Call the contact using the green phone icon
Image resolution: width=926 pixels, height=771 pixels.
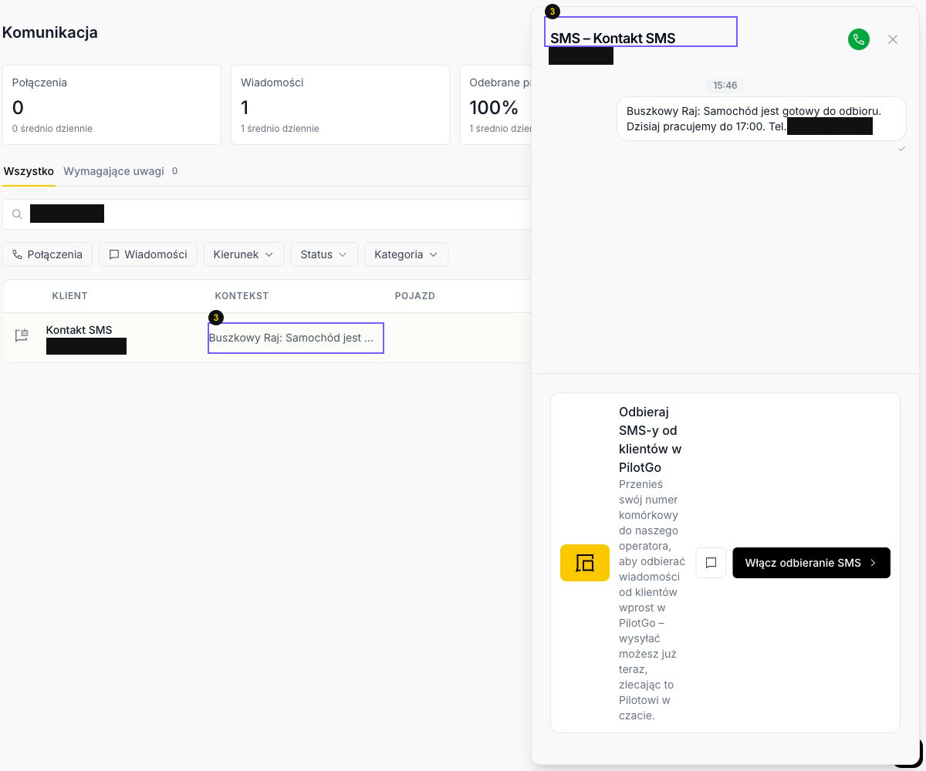[x=858, y=39]
